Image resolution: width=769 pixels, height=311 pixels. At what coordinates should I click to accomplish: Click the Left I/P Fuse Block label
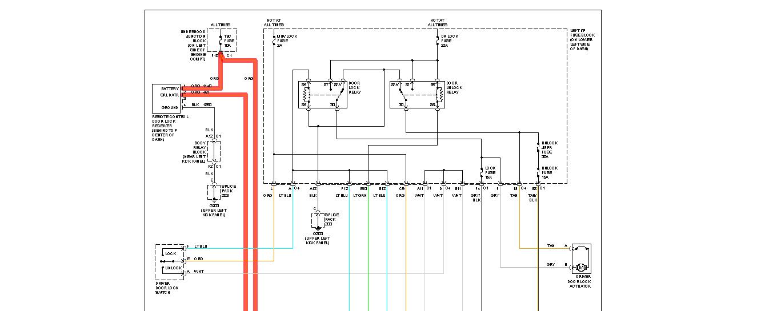coord(583,41)
